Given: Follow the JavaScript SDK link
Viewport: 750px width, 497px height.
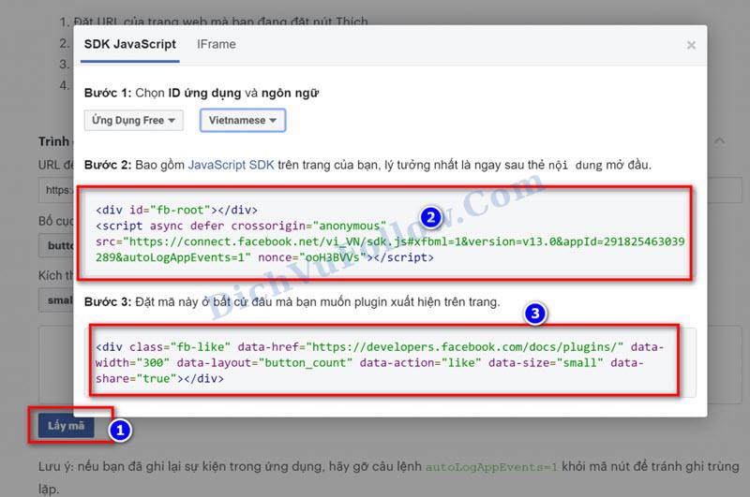Looking at the screenshot, I should [231, 165].
